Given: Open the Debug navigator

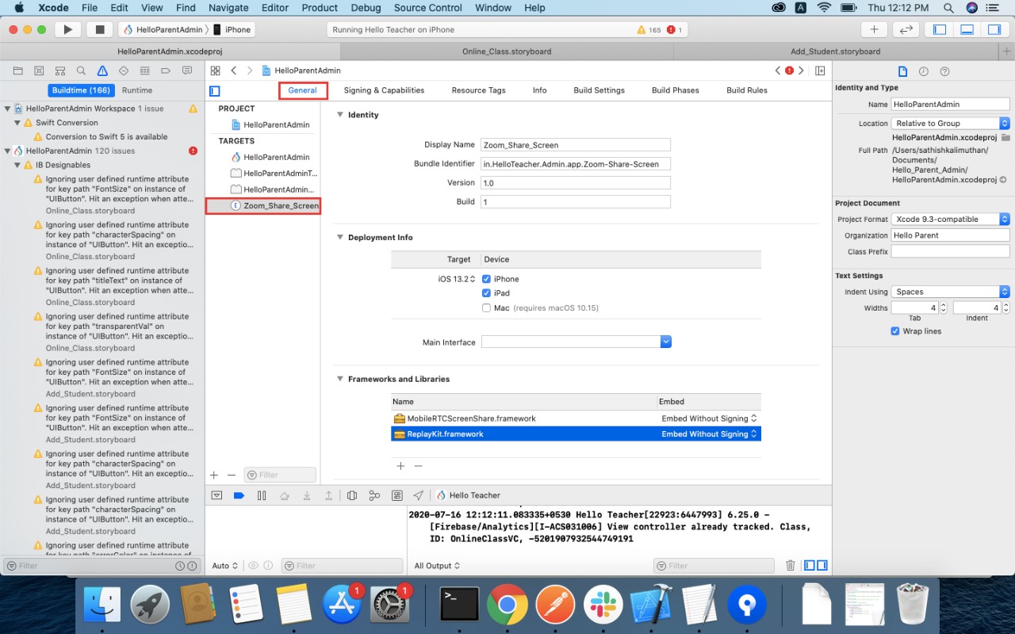Looking at the screenshot, I should pos(144,71).
